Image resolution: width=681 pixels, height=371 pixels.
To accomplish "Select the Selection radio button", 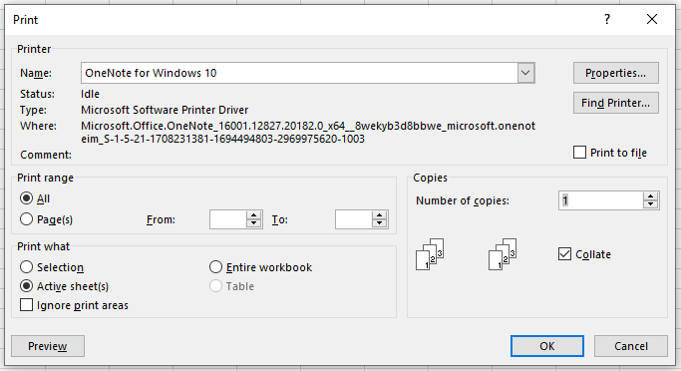I will point(27,266).
